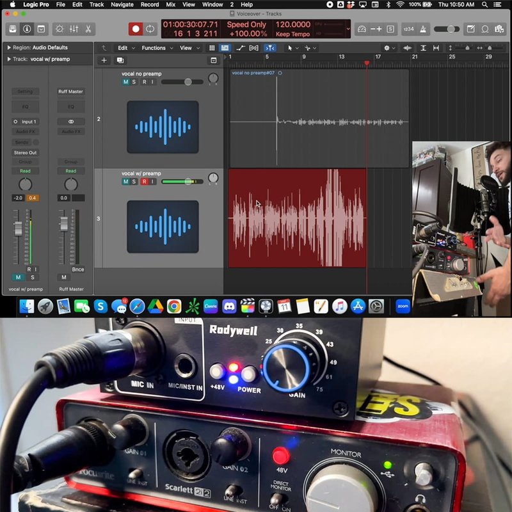This screenshot has width=512, height=512.
Task: Open the media Browsers icon
Action: click(499, 29)
